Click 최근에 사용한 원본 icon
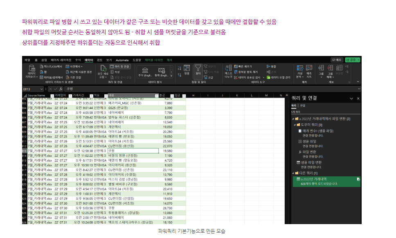The height and width of the screenshot is (238, 396). coord(67,72)
